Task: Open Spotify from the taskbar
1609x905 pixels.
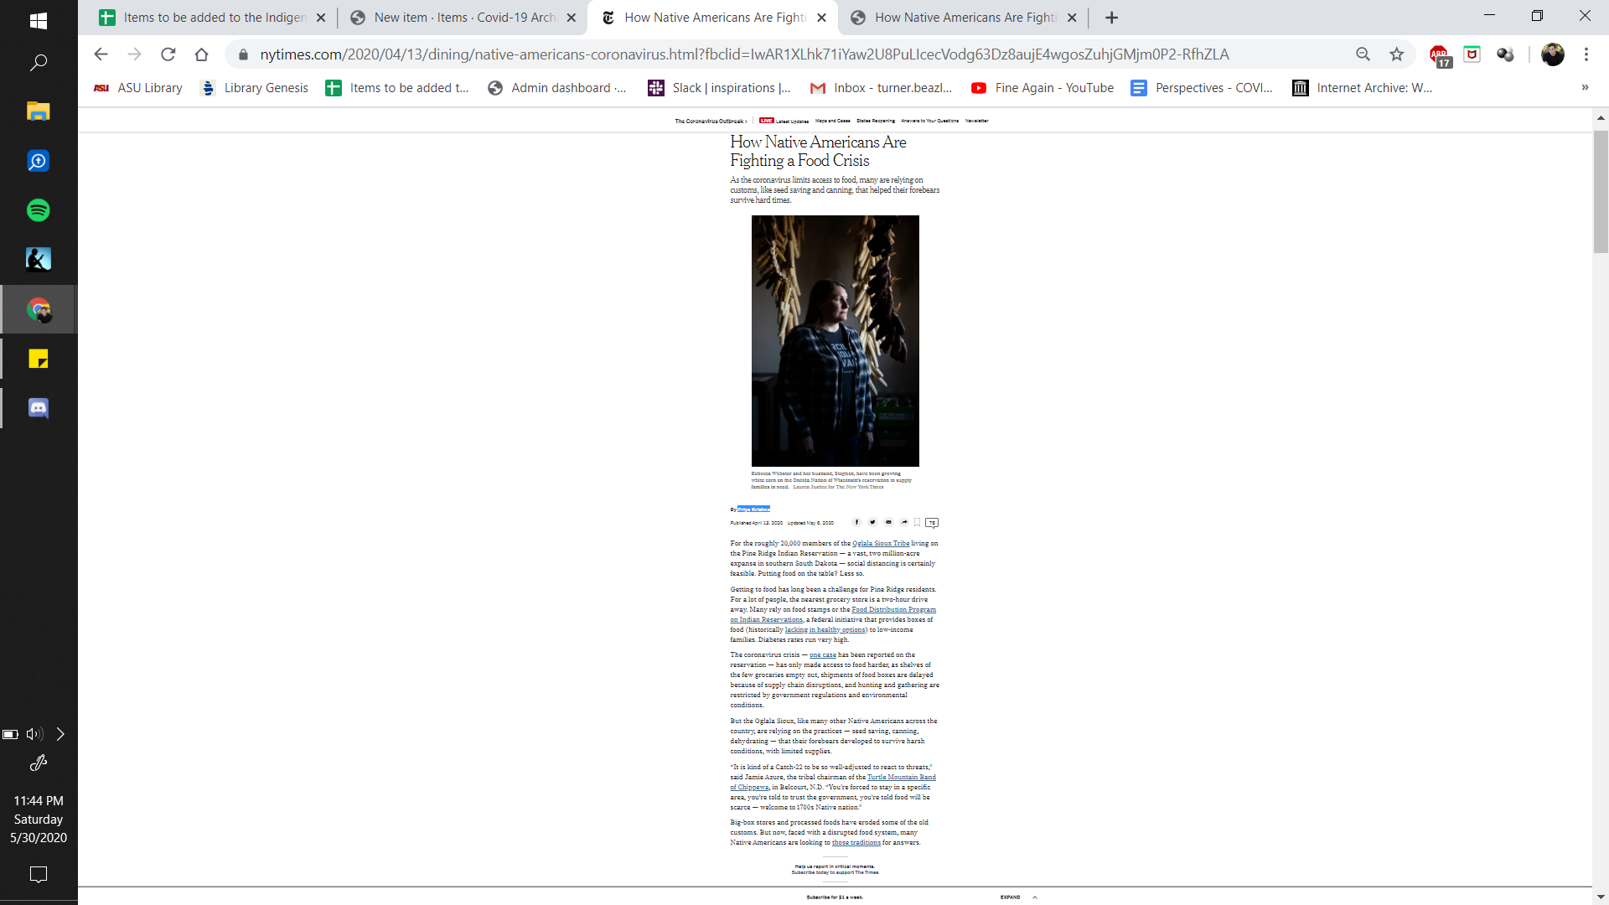Action: [38, 210]
